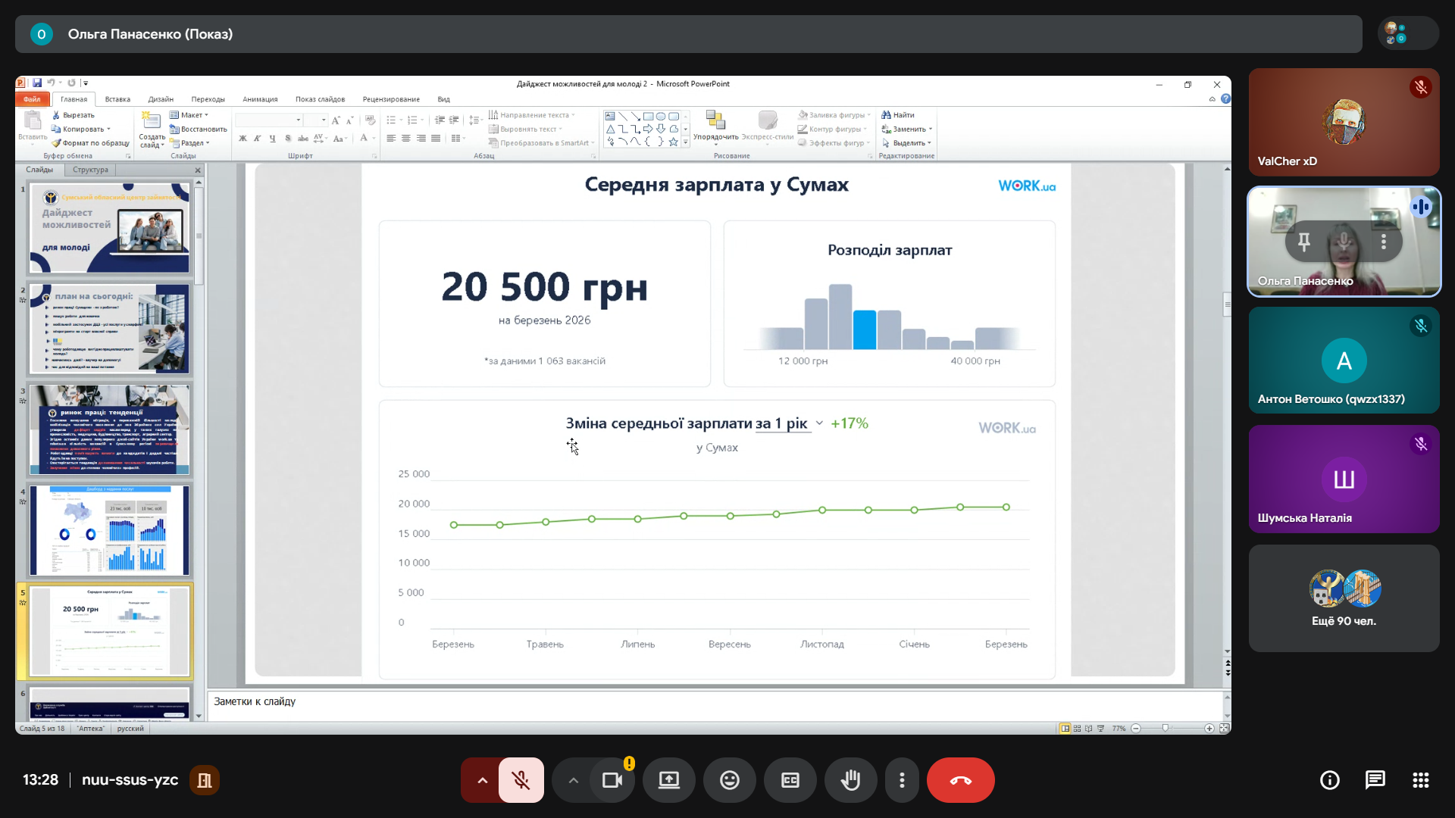This screenshot has width=1455, height=818.
Task: Open the emoji reactions panel
Action: tap(729, 780)
